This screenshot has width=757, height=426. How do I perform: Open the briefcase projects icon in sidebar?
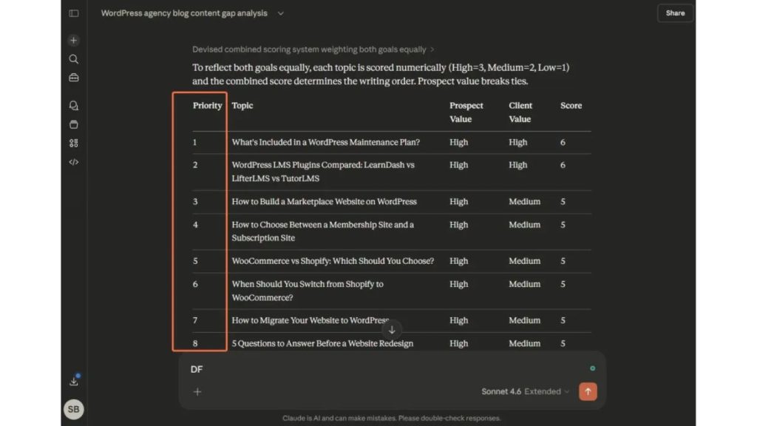pyautogui.click(x=73, y=78)
